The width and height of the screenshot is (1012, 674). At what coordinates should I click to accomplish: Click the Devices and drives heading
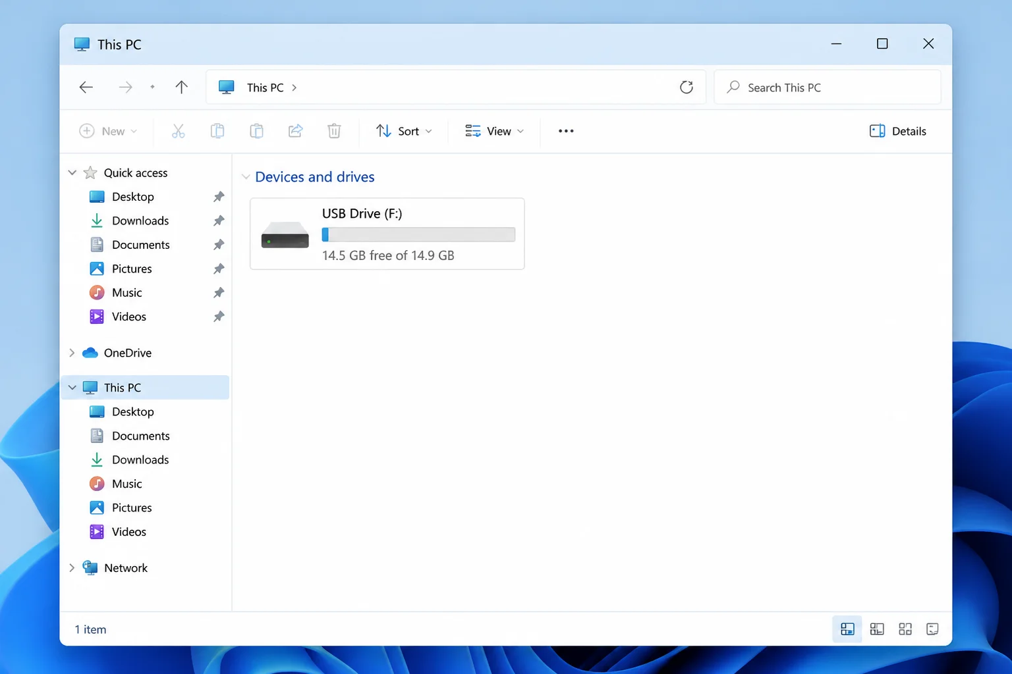point(314,177)
